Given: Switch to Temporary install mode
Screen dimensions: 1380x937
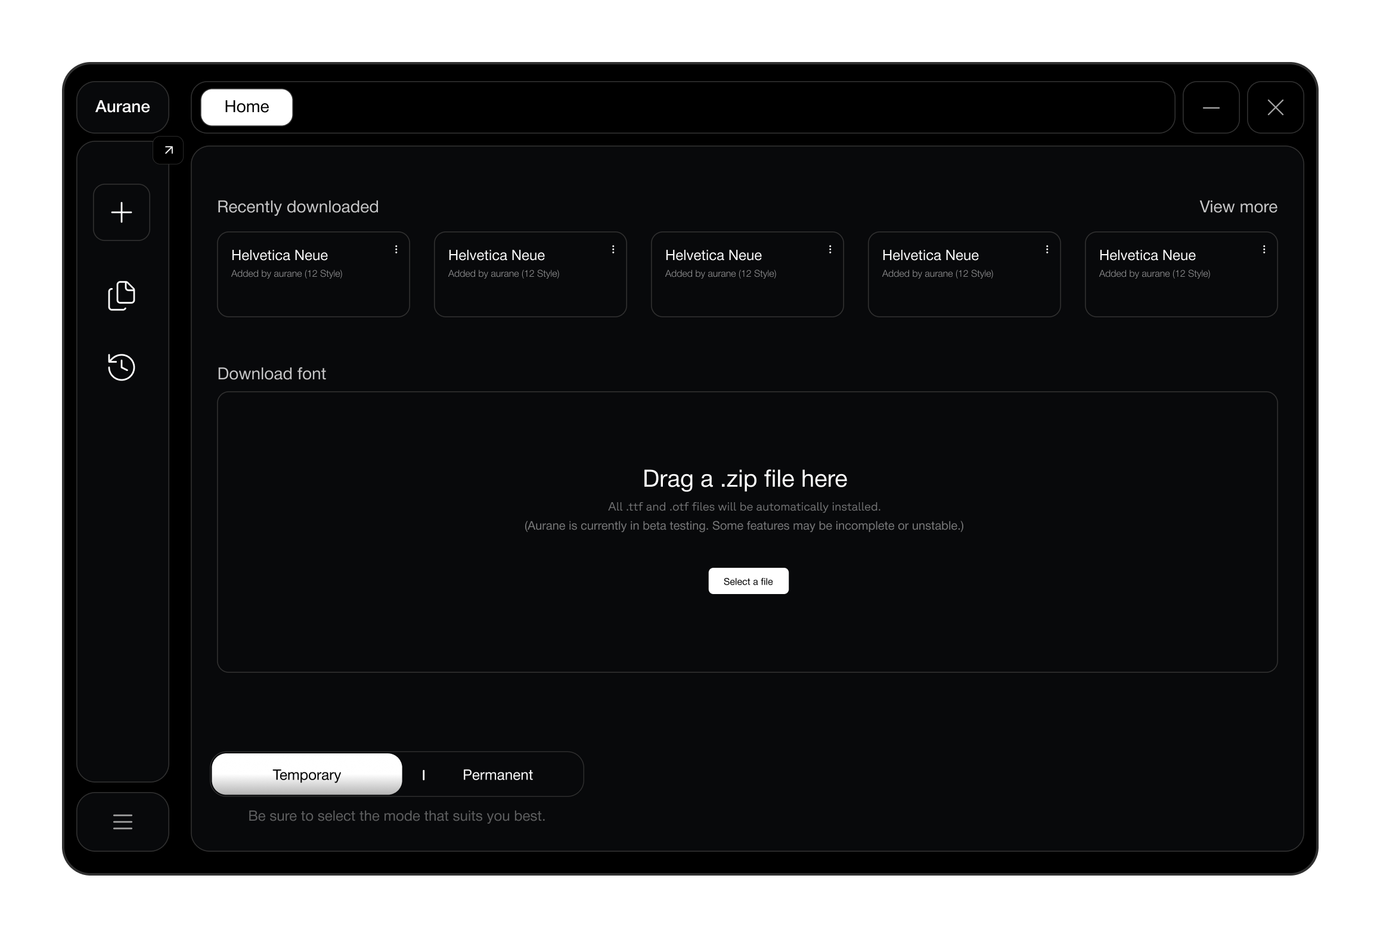Looking at the screenshot, I should (x=307, y=775).
